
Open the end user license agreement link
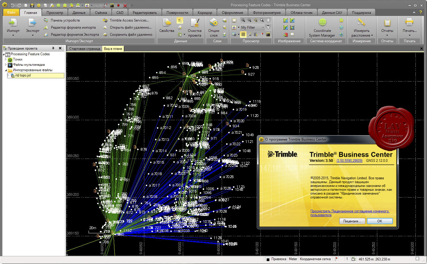tap(350, 213)
